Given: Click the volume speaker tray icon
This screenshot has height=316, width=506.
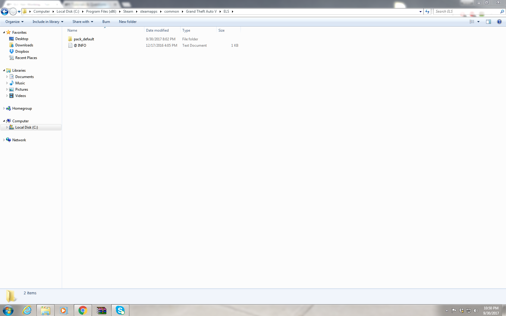Looking at the screenshot, I should [x=476, y=311].
